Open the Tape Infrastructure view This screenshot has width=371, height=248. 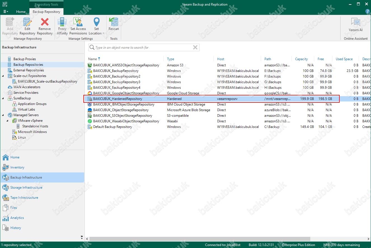pos(42,198)
